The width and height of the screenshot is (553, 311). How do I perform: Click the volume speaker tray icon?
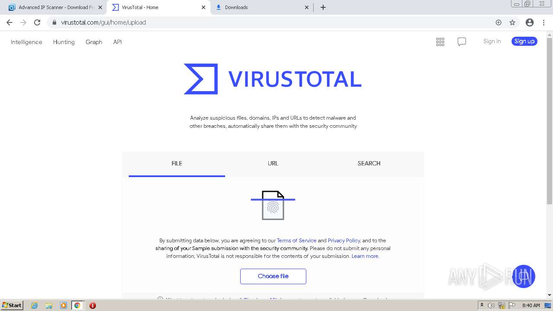pos(491,305)
